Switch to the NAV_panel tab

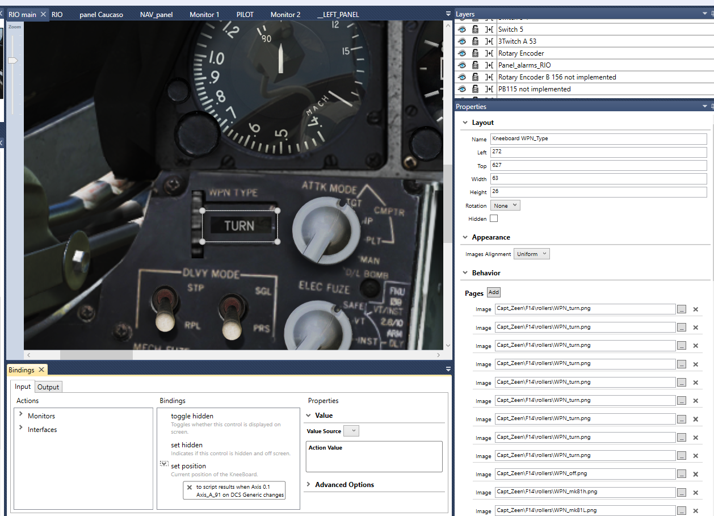pyautogui.click(x=157, y=14)
